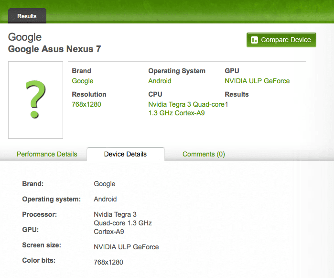Screen dimensions: 334x278
Task: Click the Google heading above device name
Action: point(25,37)
